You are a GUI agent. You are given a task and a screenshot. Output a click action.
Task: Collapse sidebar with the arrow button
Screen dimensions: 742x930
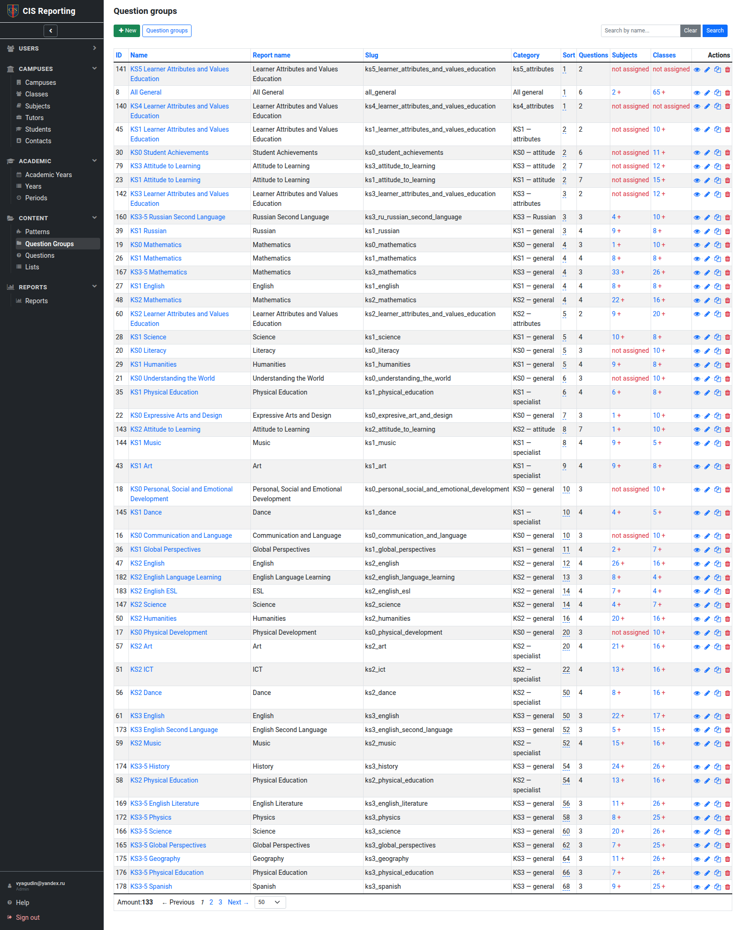[51, 31]
